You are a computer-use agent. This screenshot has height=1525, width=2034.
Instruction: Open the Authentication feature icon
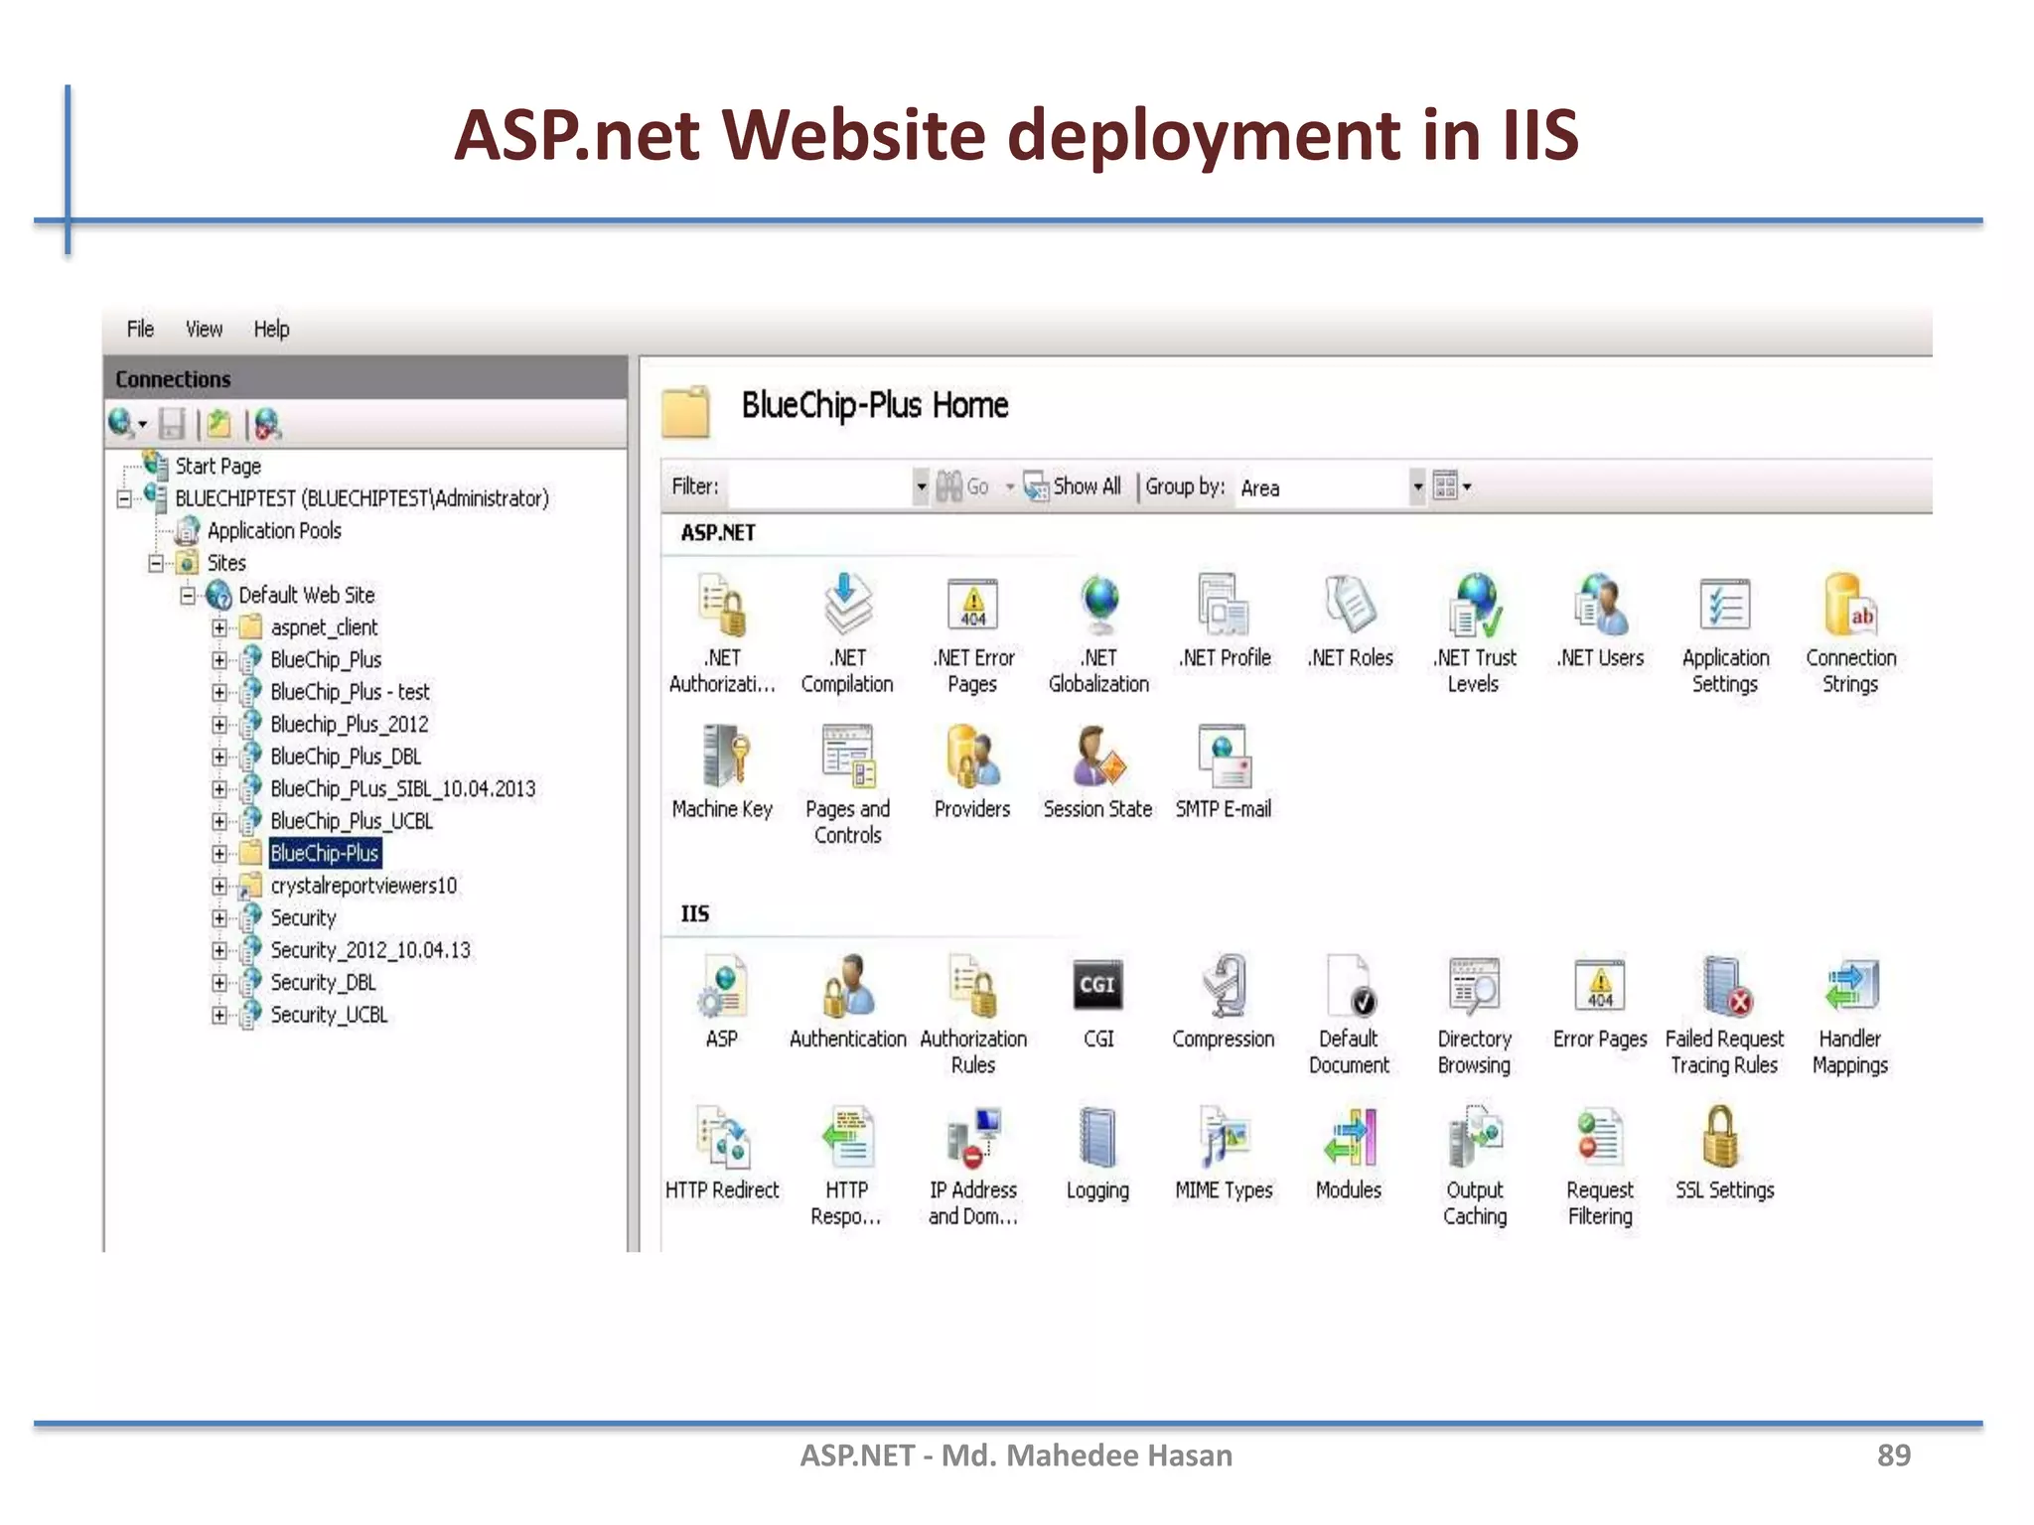(847, 987)
